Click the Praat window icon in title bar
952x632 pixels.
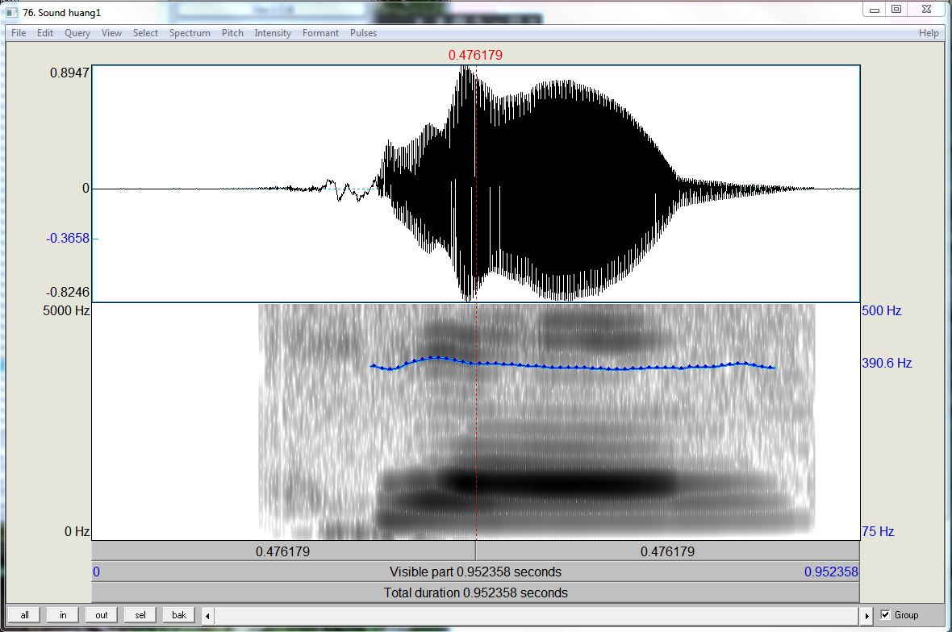[11, 12]
